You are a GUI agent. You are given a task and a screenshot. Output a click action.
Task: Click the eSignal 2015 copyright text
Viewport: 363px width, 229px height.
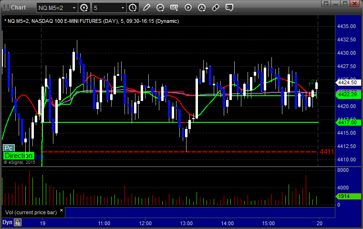pos(20,162)
